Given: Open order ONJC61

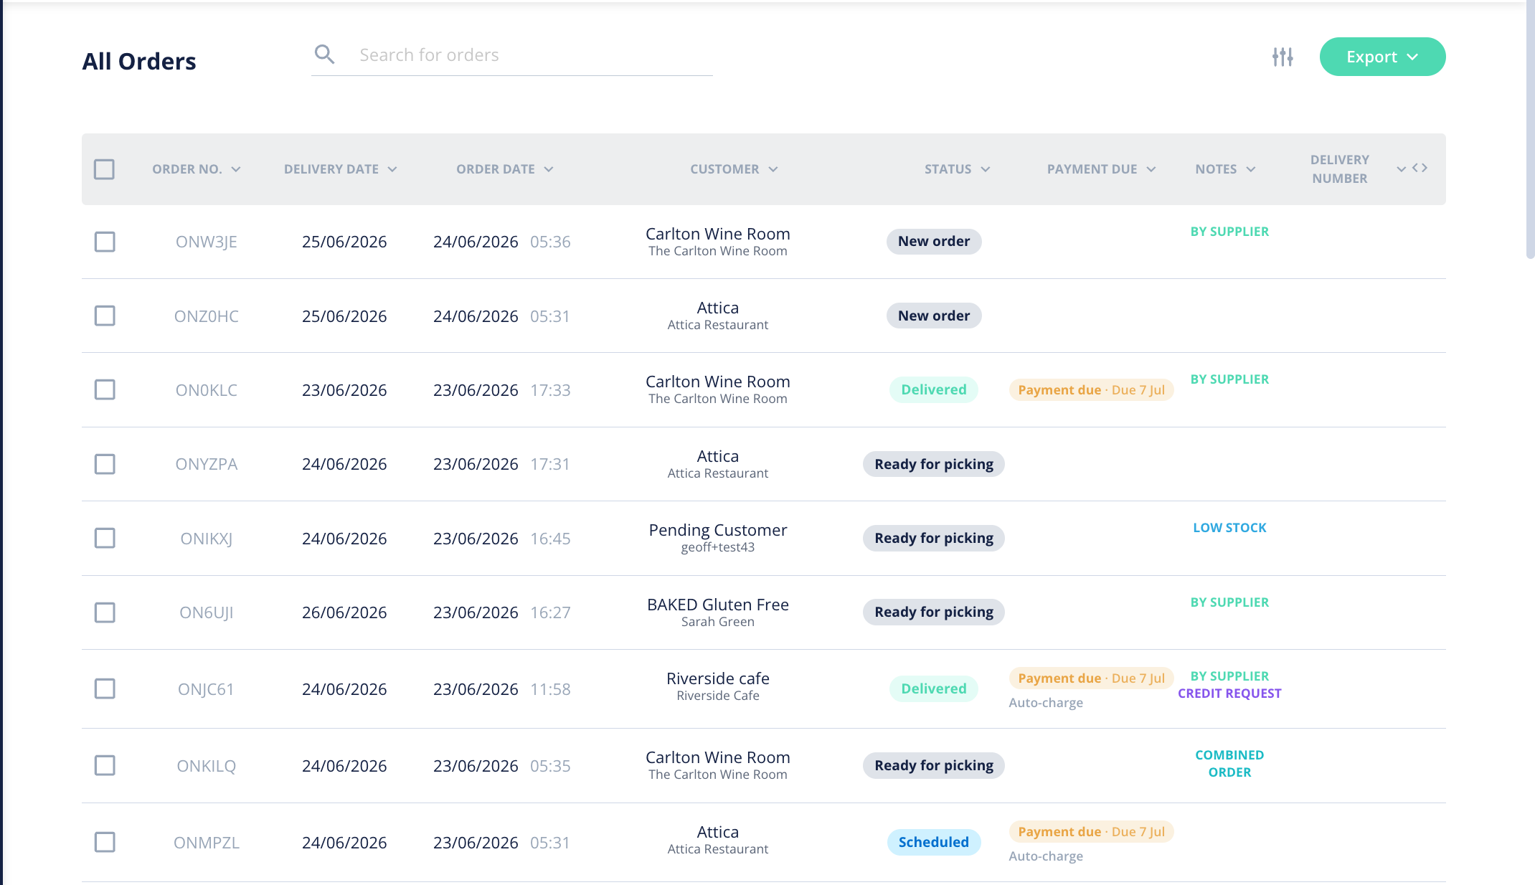Looking at the screenshot, I should tap(206, 689).
